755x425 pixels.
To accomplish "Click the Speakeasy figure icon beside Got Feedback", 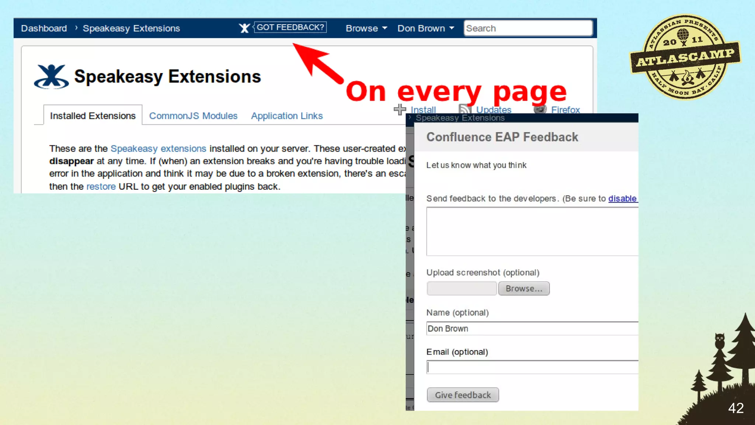I will coord(244,28).
